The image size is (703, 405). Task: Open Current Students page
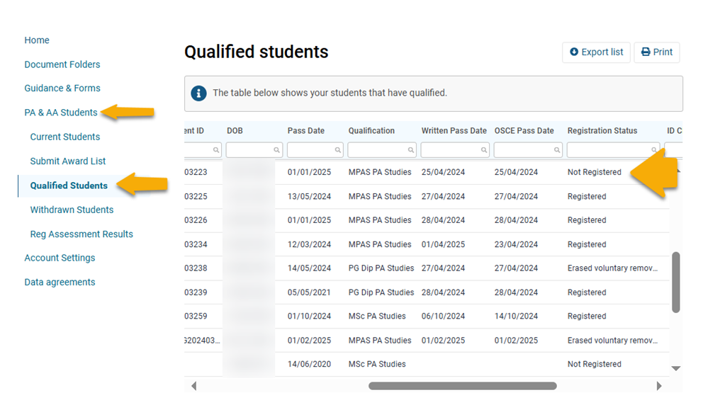65,137
